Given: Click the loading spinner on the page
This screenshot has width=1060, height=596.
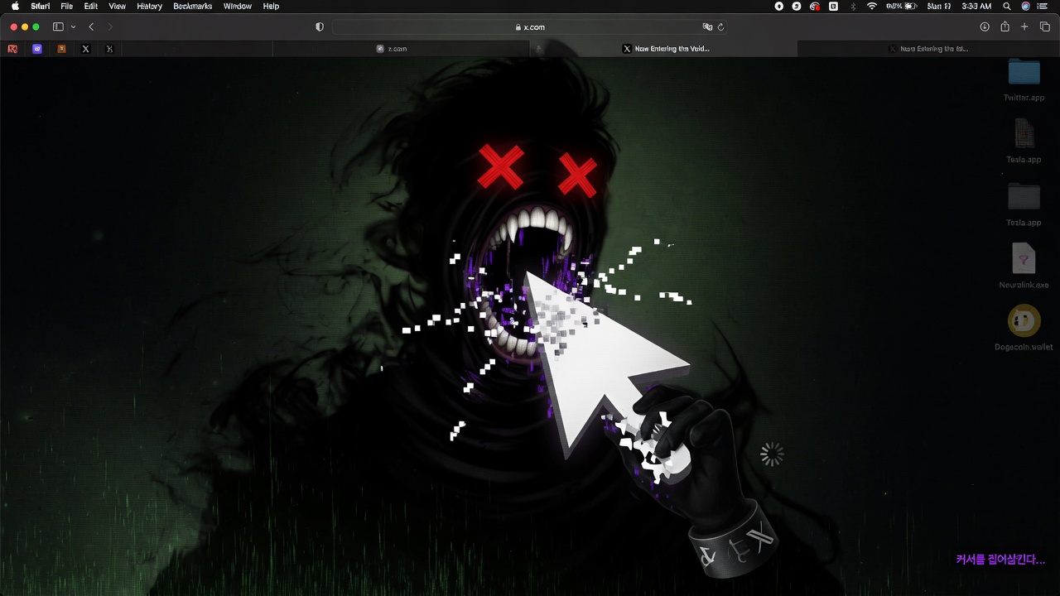Looking at the screenshot, I should pos(772,454).
